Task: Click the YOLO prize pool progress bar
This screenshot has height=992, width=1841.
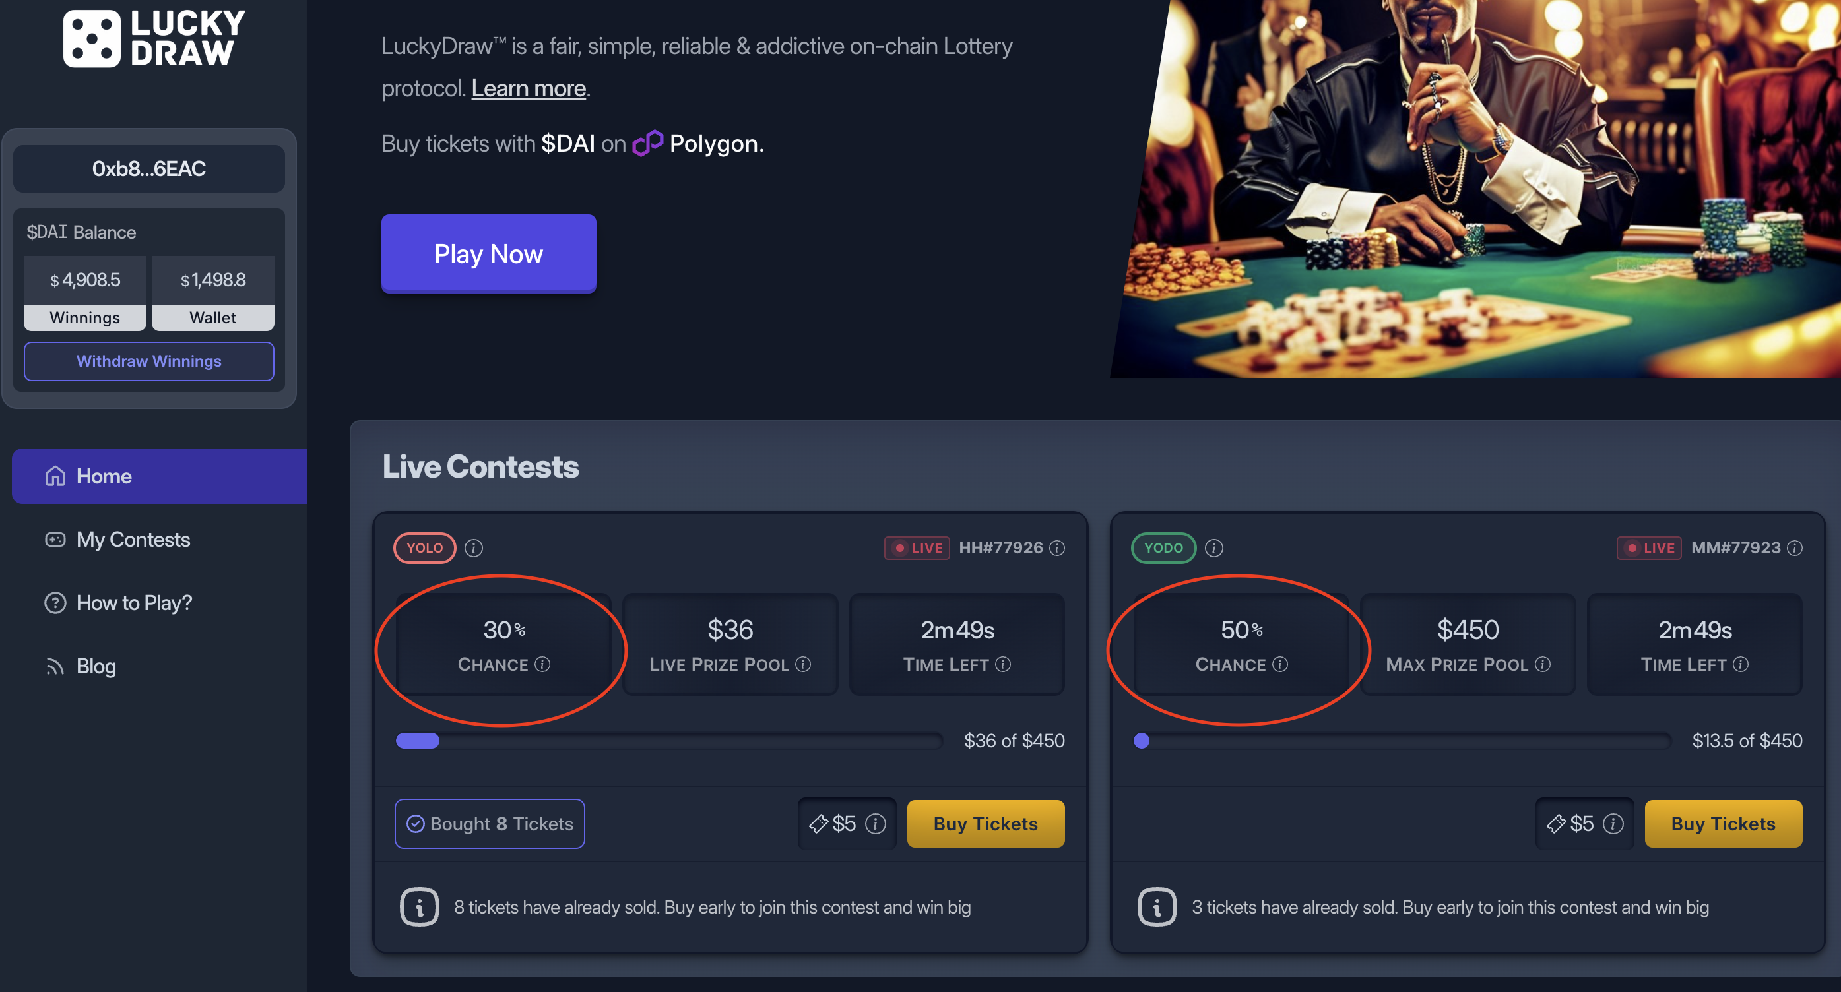Action: click(669, 741)
